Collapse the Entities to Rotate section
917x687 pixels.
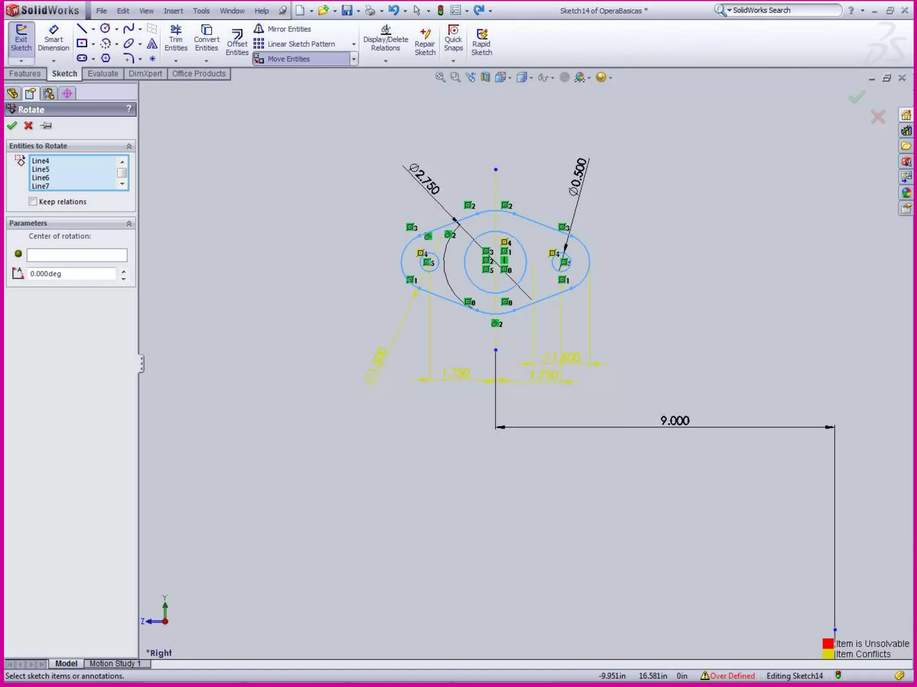tap(129, 146)
